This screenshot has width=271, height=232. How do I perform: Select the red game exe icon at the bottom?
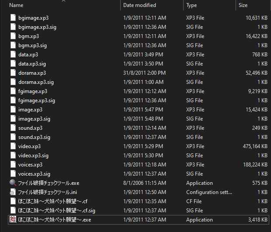pyautogui.click(x=13, y=220)
